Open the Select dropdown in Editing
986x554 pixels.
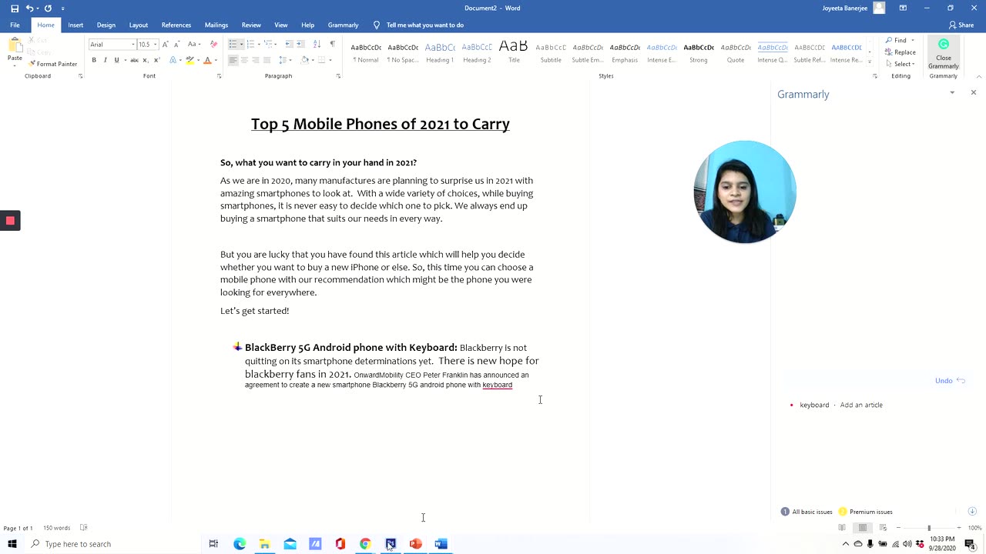(901, 64)
